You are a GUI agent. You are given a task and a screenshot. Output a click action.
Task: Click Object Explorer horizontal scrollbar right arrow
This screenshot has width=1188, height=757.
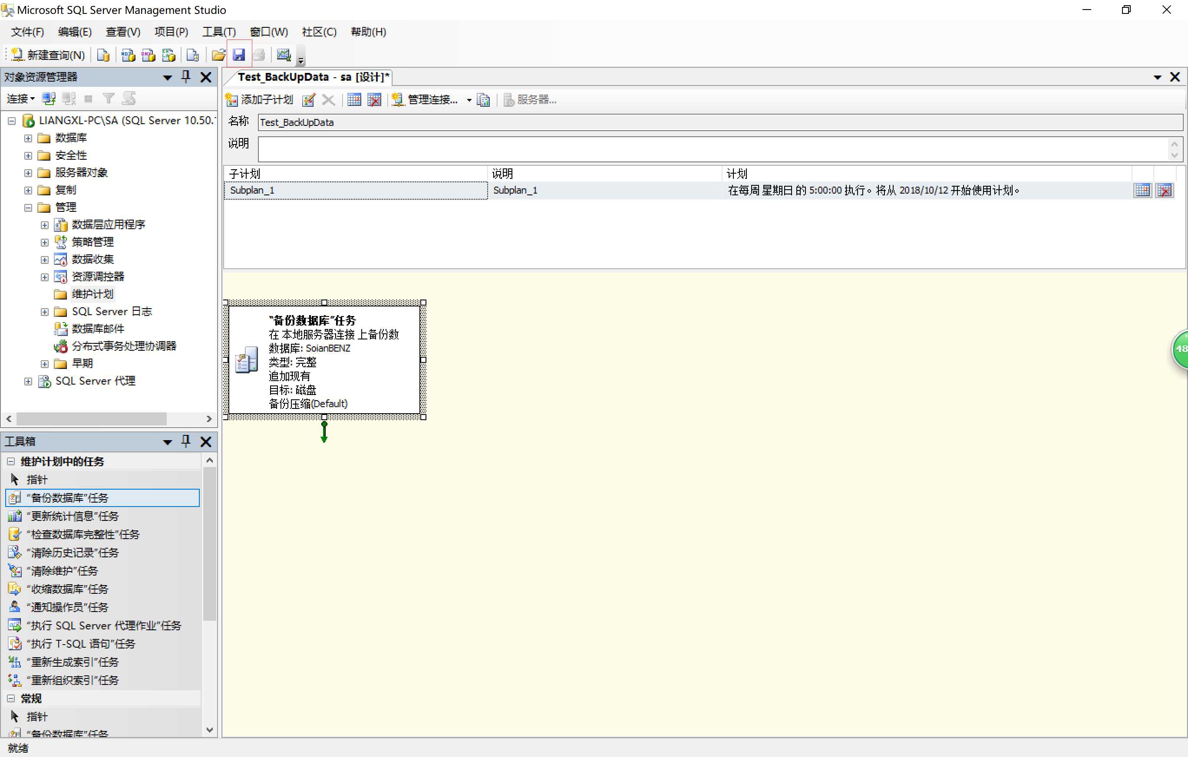pyautogui.click(x=209, y=419)
